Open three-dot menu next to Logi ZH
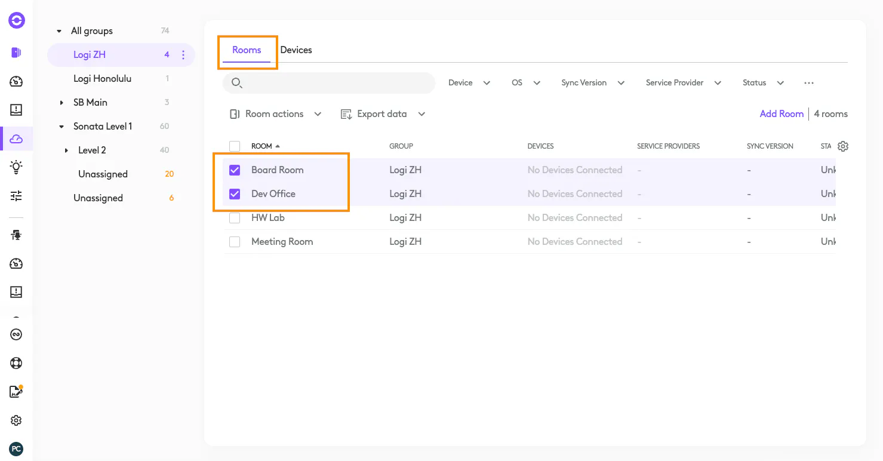Viewport: 883px width, 461px height. click(x=183, y=55)
